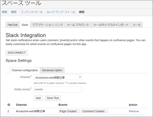Click the スペース ツール page title
Viewport: 153px width, 117px height.
[x=21, y=3]
